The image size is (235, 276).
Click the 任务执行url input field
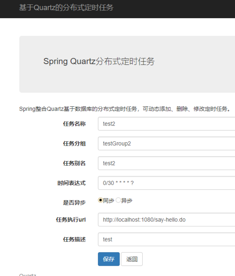coord(166,220)
